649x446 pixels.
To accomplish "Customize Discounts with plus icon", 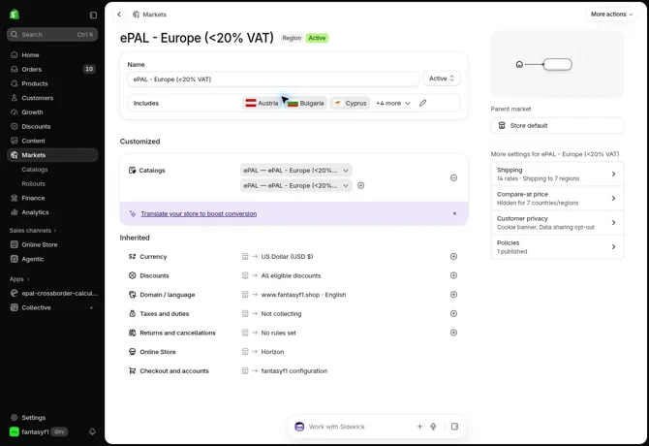I will click(453, 275).
